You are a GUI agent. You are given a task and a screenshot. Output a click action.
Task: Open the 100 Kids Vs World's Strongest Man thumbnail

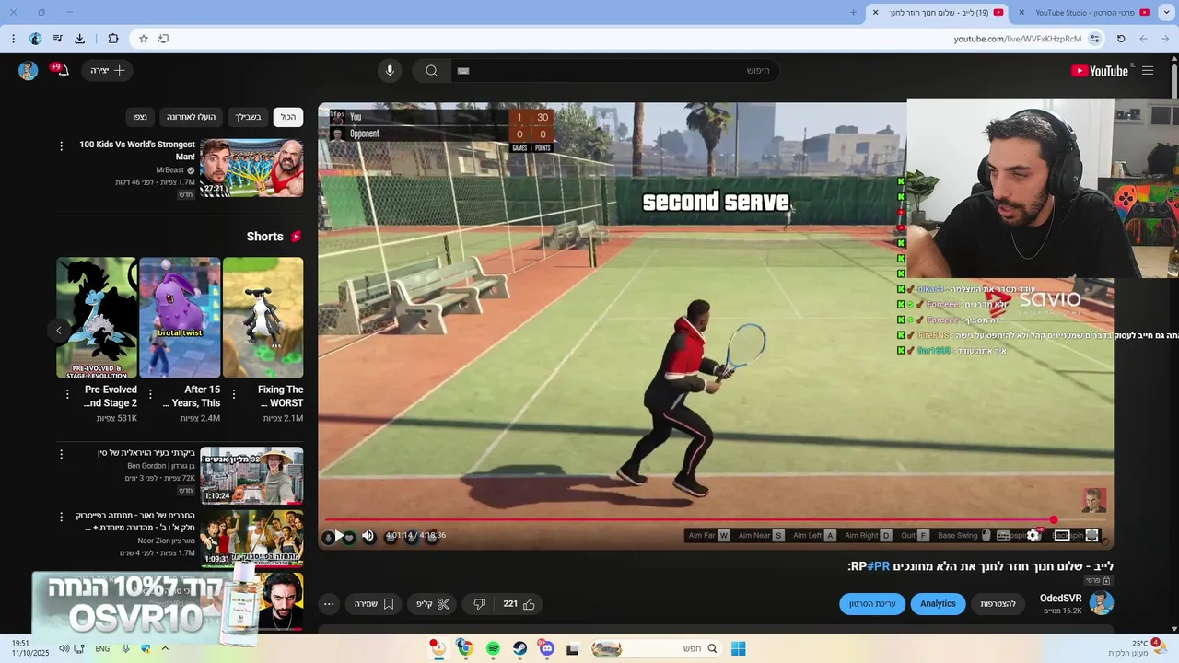[251, 168]
